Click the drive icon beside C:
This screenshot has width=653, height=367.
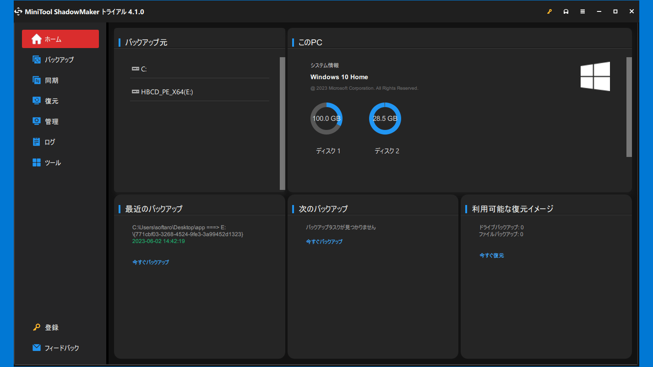(136, 69)
